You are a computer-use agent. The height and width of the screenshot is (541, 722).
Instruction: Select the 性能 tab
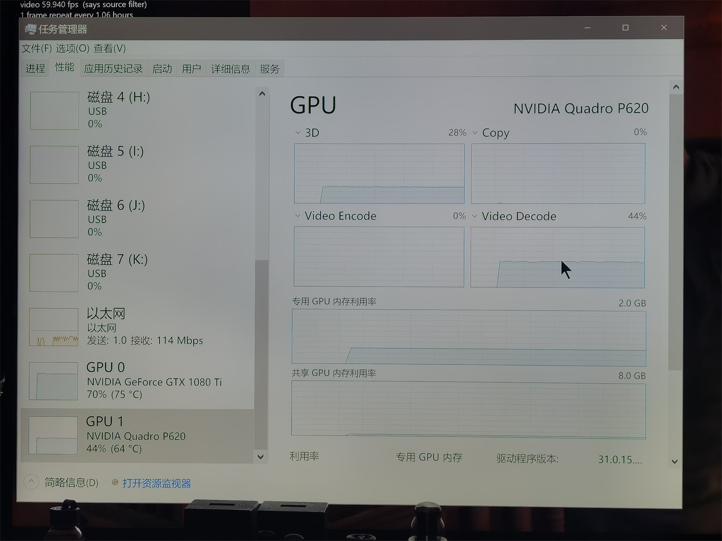[64, 67]
